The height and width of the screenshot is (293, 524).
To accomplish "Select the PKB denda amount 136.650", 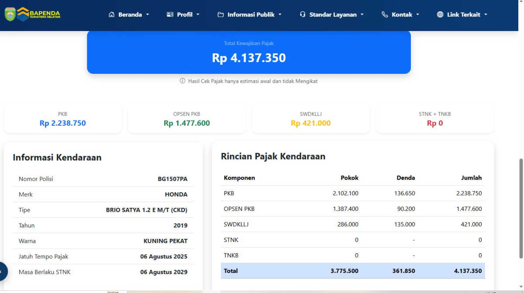I will point(404,193).
